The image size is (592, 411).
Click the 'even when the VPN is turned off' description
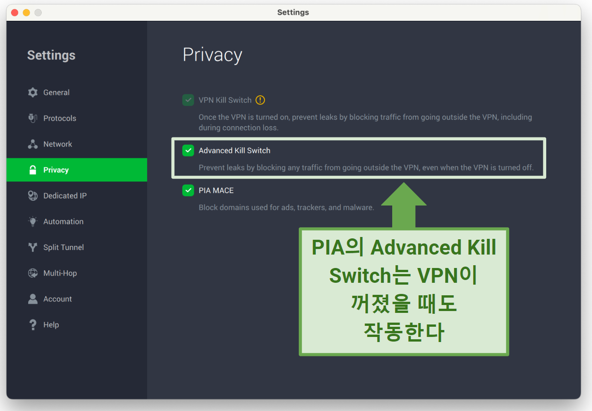366,168
